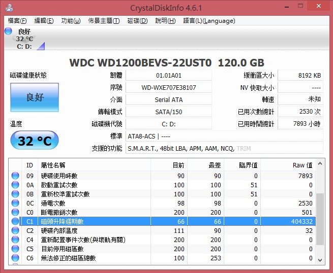333x273 pixels.
Task: Click the status orb for row 0A
Action: 15,185
